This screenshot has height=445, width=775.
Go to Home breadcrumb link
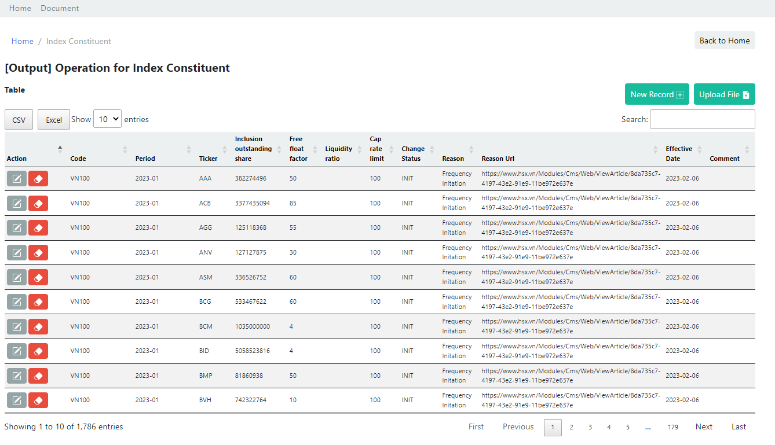[x=23, y=41]
